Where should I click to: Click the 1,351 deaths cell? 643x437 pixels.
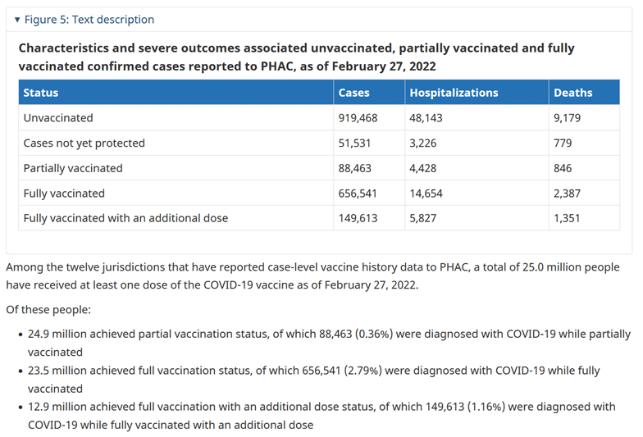(584, 218)
